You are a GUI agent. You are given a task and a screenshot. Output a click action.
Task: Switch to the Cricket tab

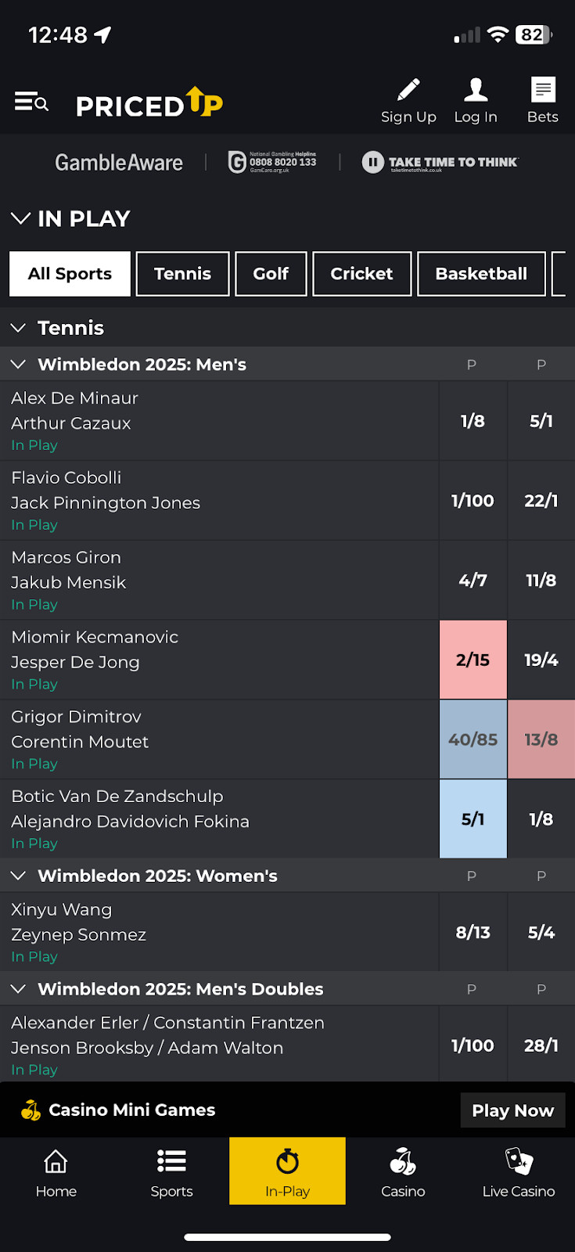tap(361, 274)
